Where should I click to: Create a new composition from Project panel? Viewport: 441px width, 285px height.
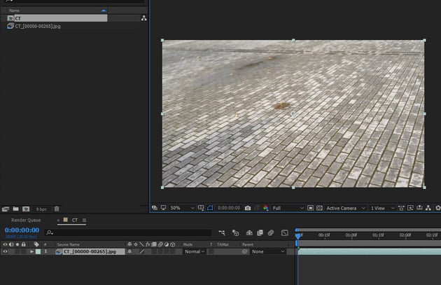click(x=25, y=209)
